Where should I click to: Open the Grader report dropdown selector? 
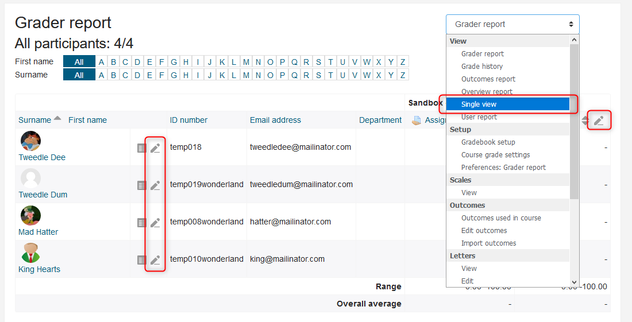512,24
